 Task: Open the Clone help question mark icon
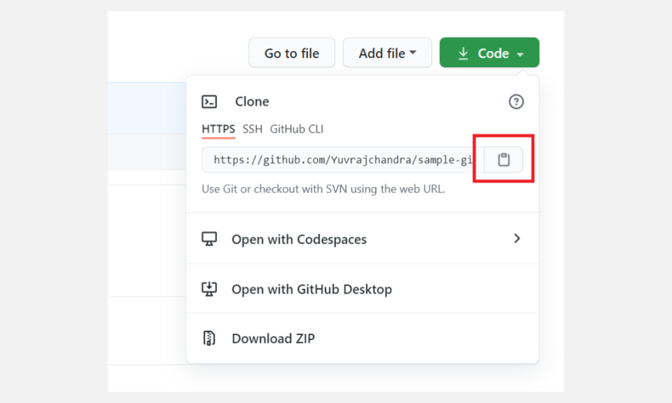point(516,101)
